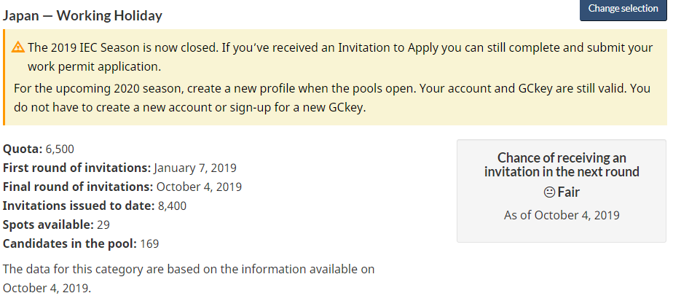Select the Japan — Working Holiday heading
The image size is (673, 301).
(82, 16)
